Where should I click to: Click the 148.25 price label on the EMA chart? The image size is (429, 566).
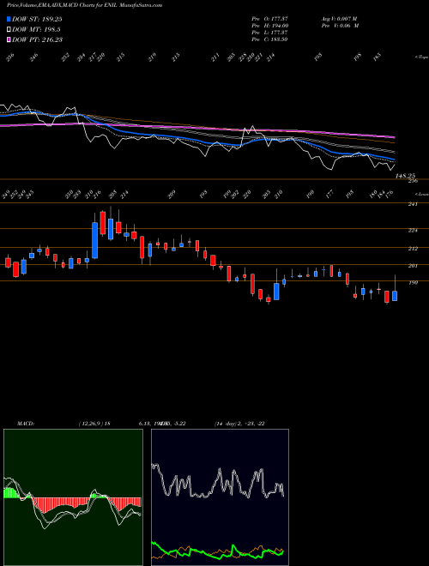[406, 176]
